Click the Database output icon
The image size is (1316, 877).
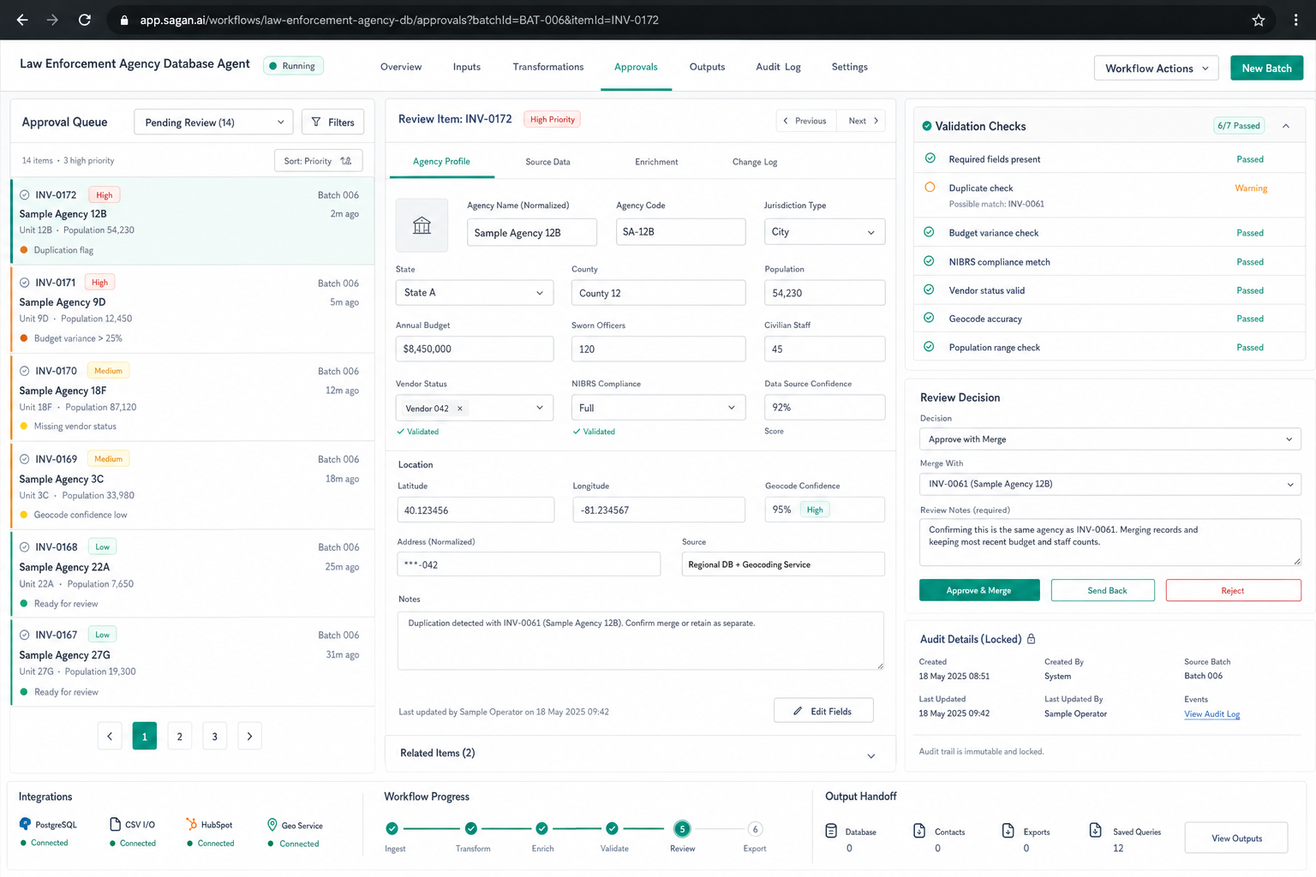point(831,831)
